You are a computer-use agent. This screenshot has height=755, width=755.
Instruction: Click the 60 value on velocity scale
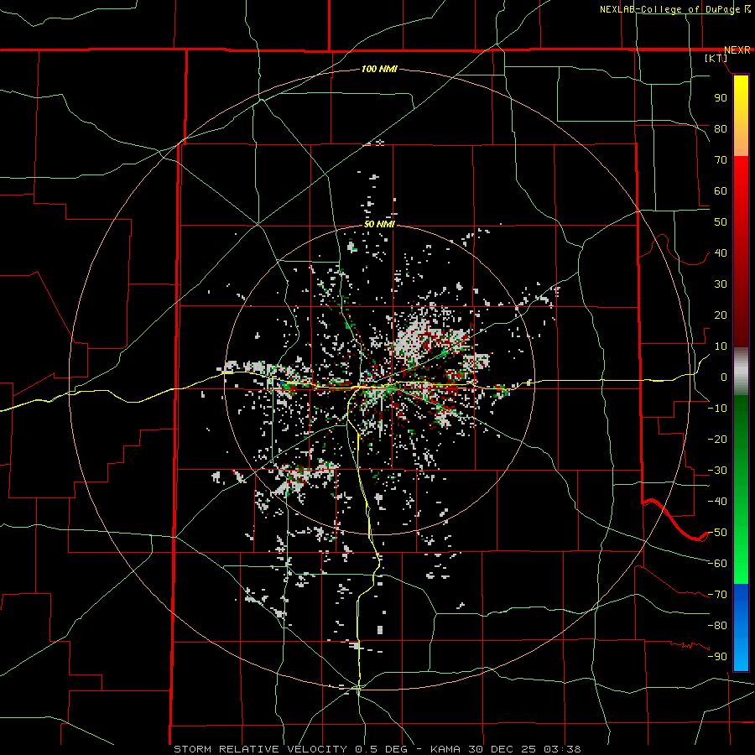point(721,191)
